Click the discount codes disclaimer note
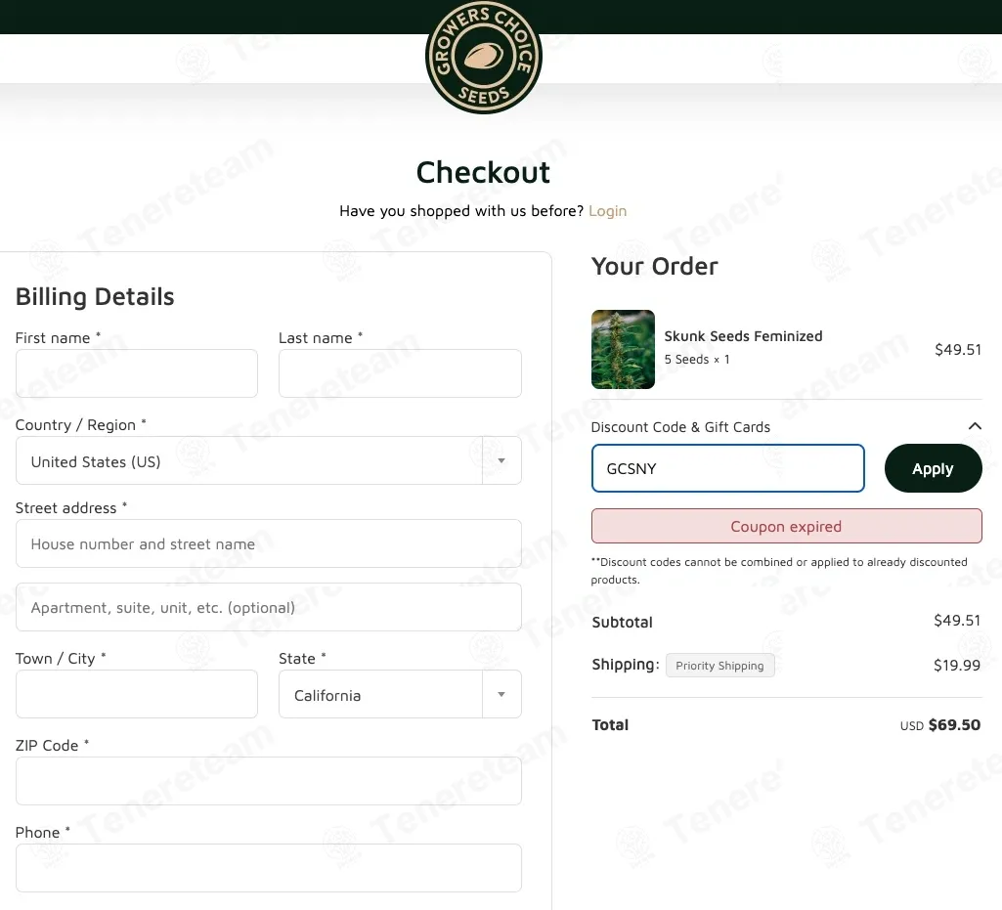 [779, 571]
